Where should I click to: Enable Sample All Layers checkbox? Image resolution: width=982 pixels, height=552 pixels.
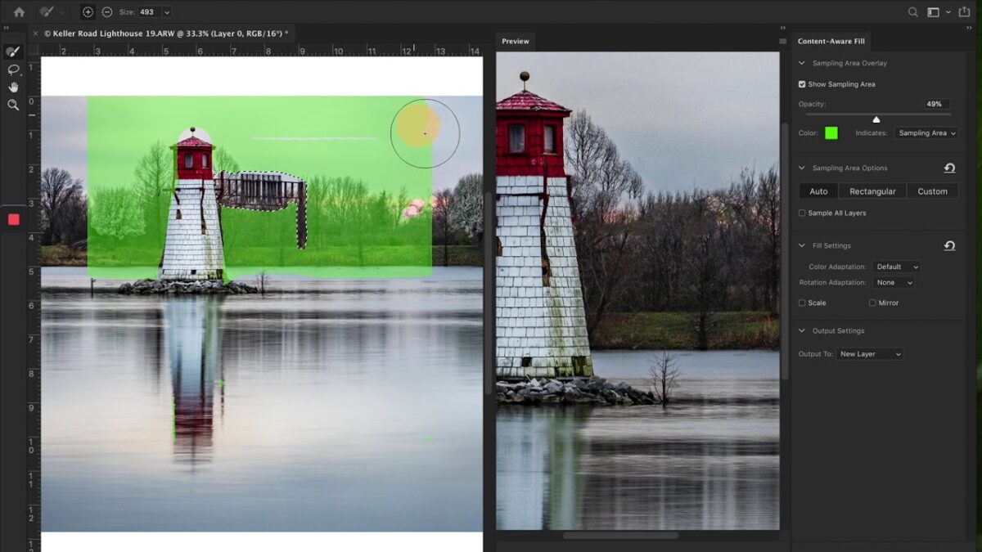(802, 213)
